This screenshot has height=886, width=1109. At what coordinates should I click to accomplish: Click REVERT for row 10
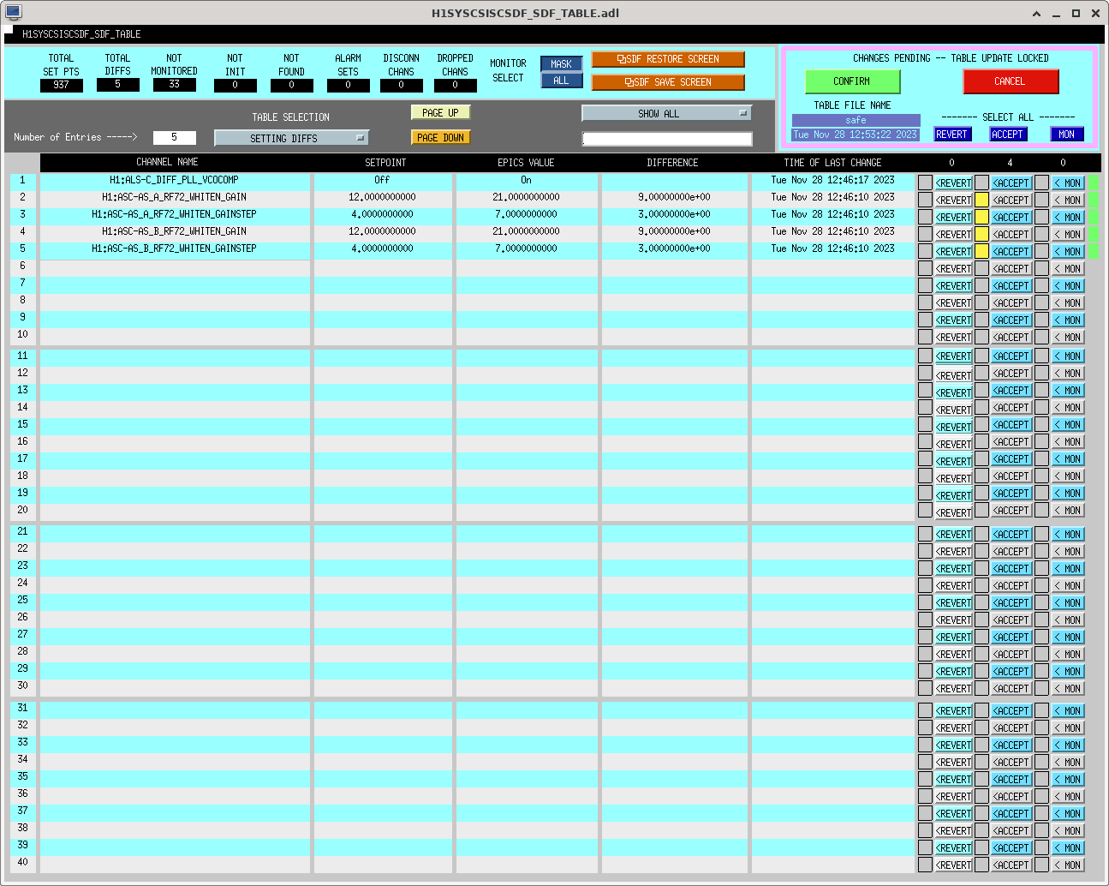click(x=953, y=338)
